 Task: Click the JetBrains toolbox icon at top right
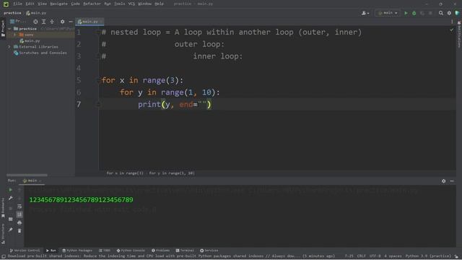coord(457,13)
